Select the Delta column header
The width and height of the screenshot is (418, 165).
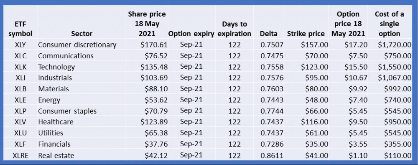[x=268, y=34]
